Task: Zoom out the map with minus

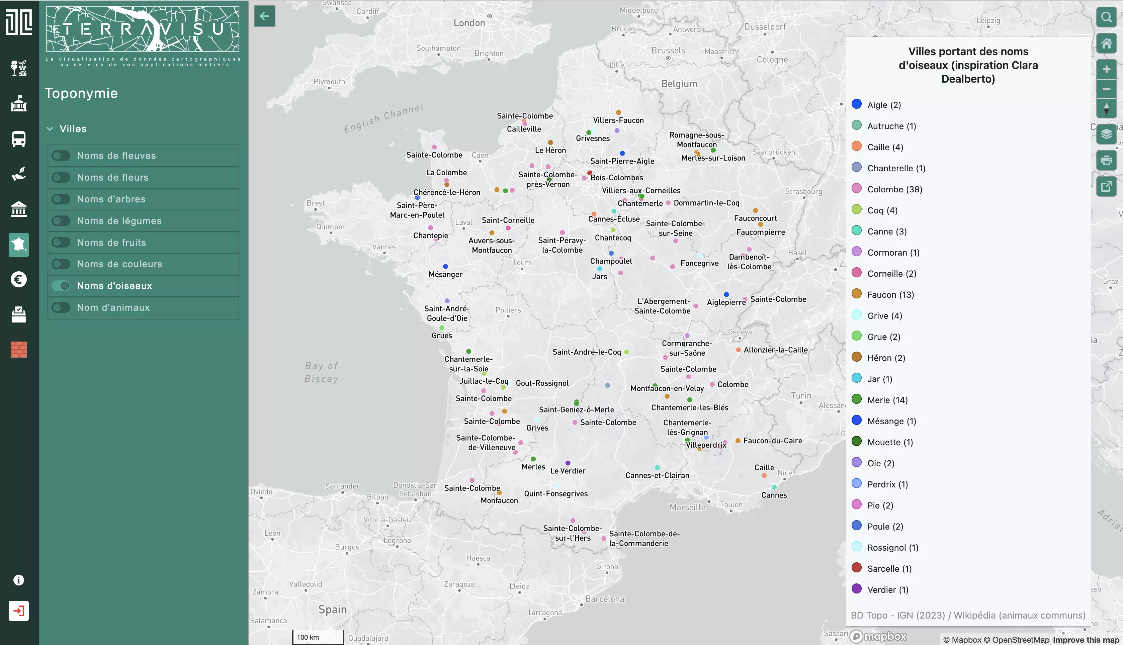Action: click(1106, 89)
